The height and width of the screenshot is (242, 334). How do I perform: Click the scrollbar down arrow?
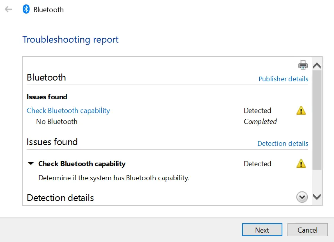(317, 197)
